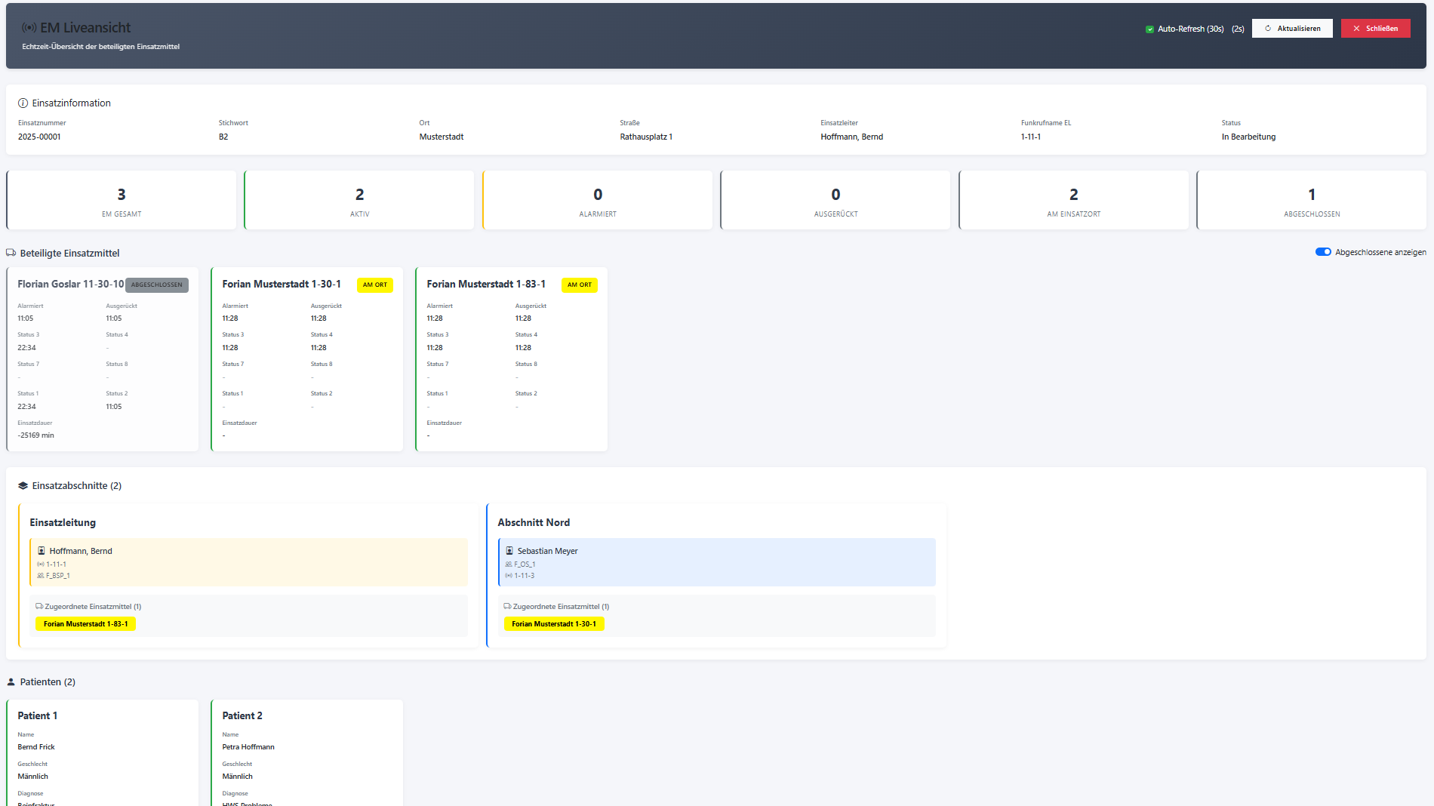The image size is (1434, 806).
Task: Toggle Abgeschlossene anzeigen switch off
Action: coord(1322,252)
